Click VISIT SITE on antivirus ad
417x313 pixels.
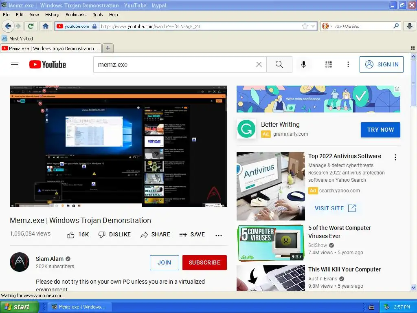[335, 208]
